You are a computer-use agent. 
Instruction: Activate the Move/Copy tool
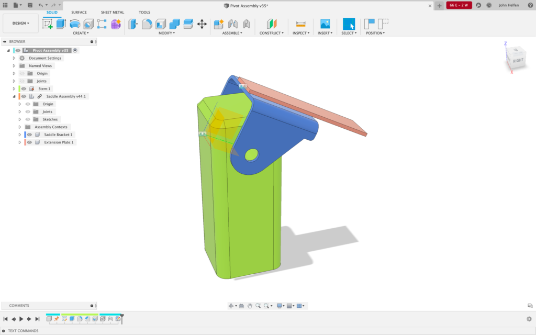click(x=202, y=24)
